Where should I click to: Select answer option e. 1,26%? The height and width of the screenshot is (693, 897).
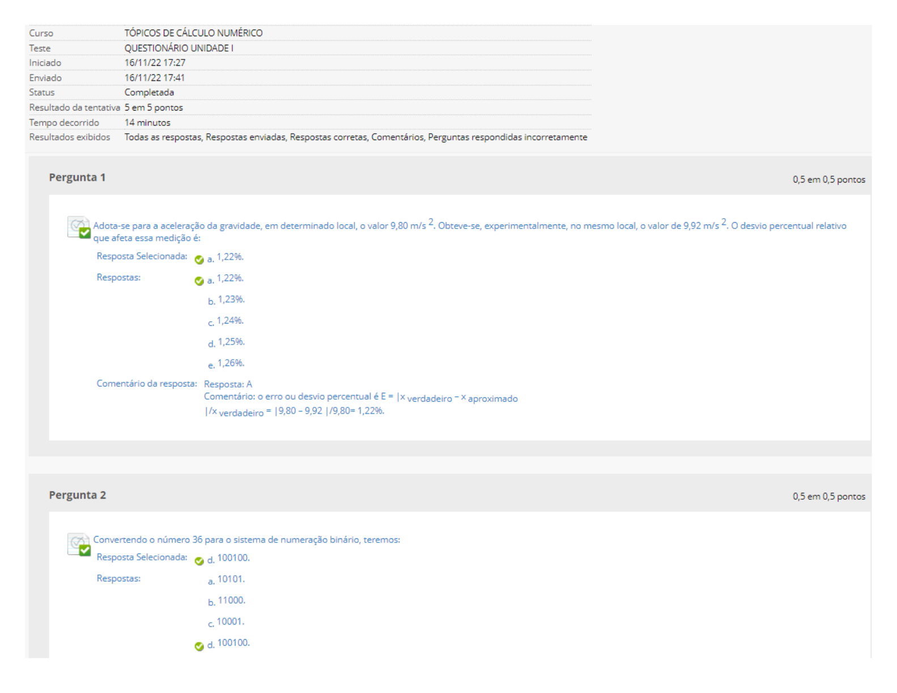231,363
